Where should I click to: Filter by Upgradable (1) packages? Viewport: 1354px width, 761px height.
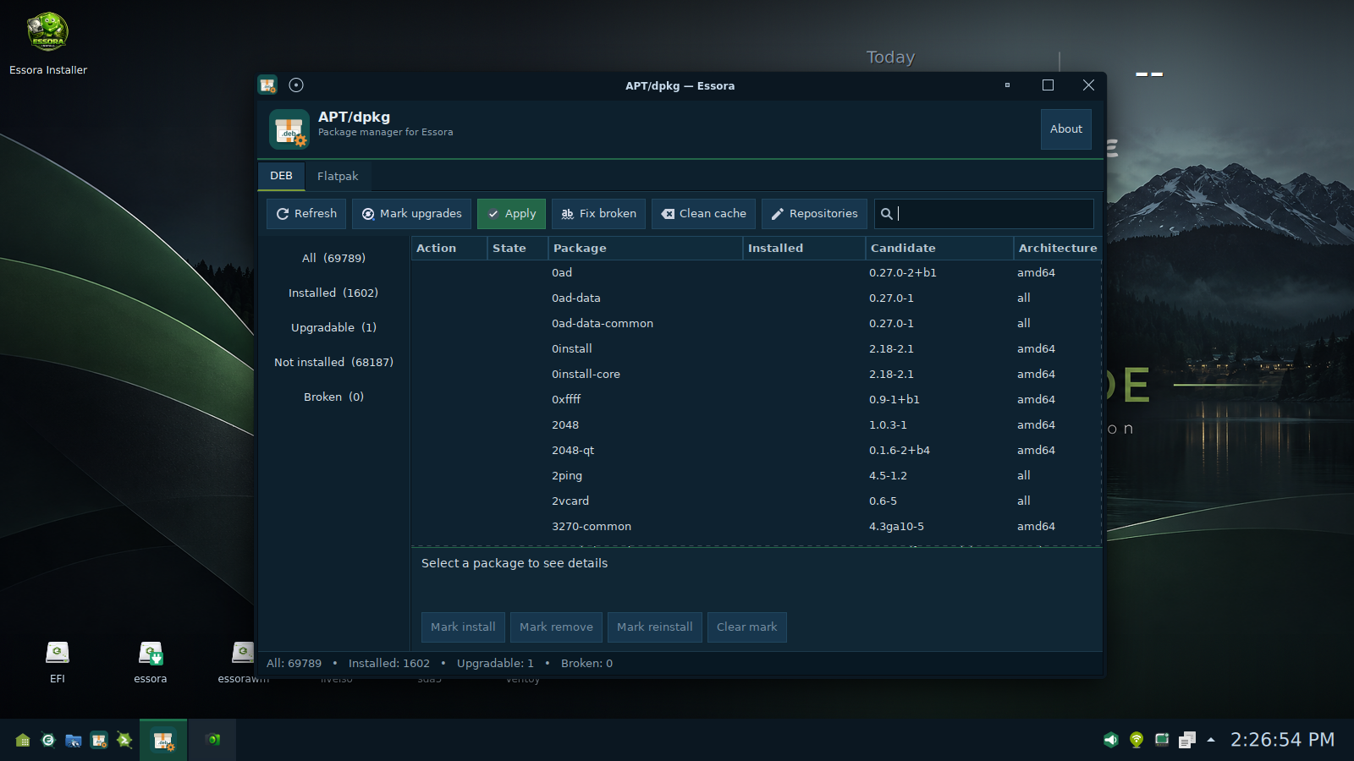pos(333,327)
